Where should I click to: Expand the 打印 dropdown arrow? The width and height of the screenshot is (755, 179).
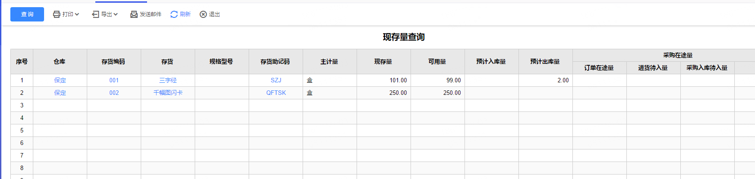pyautogui.click(x=77, y=14)
